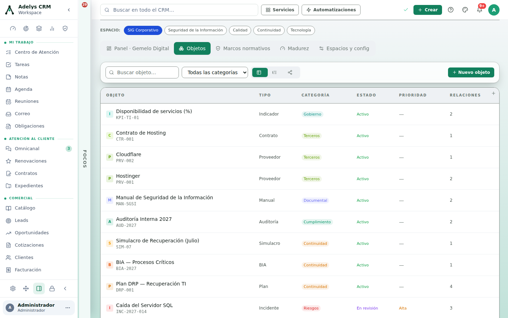The width and height of the screenshot is (508, 318).
Task: Click collapse chevron at sidebar bottom
Action: click(x=65, y=289)
